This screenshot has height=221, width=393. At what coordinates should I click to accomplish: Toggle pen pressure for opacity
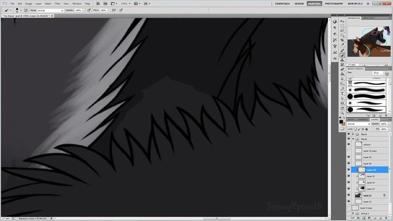coord(89,10)
